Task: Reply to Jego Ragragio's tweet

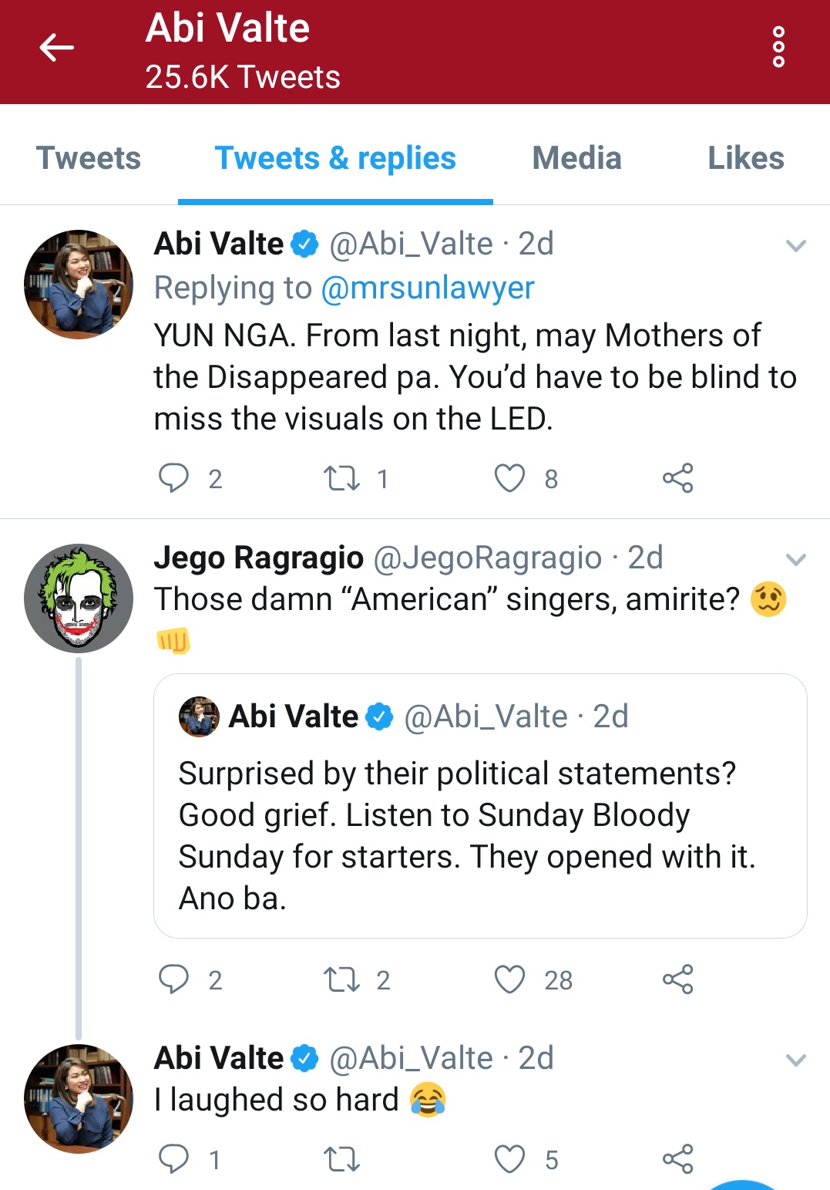Action: 173,979
